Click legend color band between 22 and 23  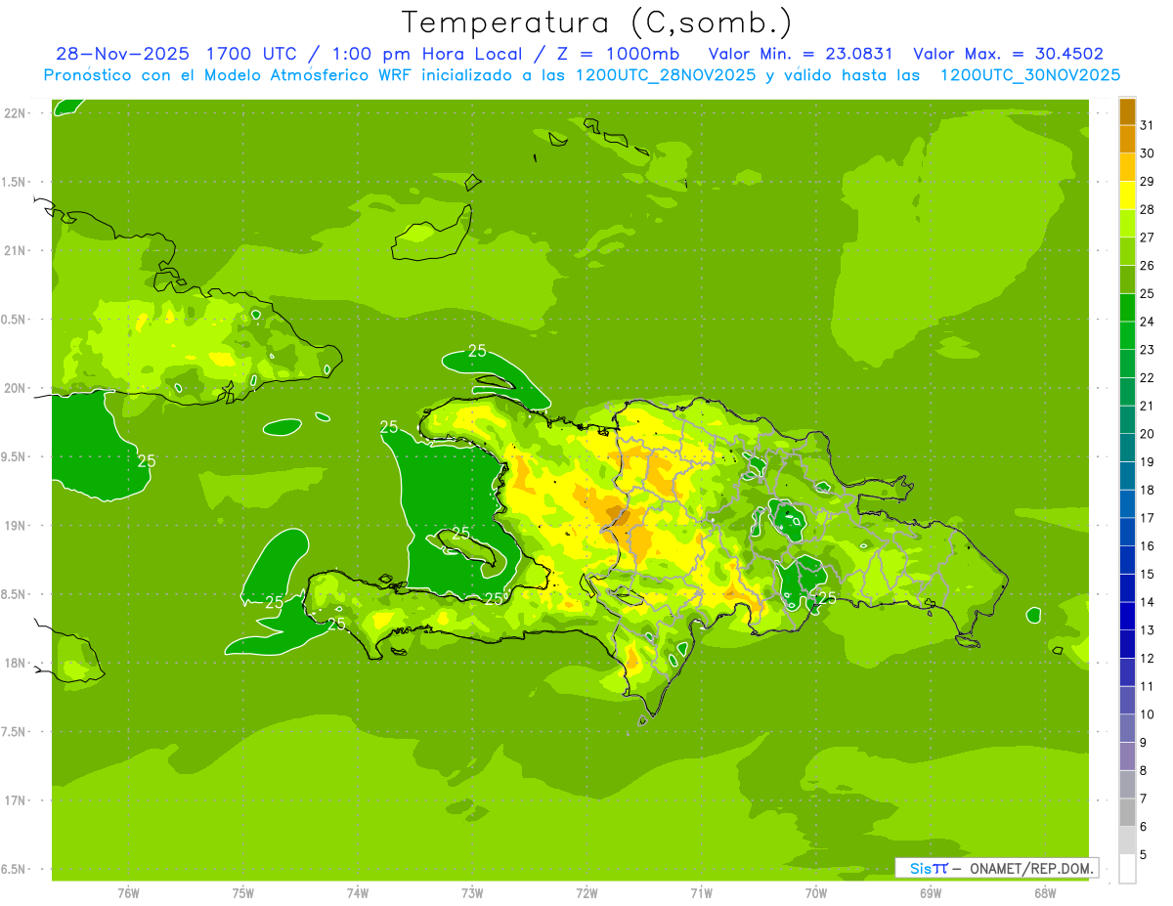pos(1127,364)
